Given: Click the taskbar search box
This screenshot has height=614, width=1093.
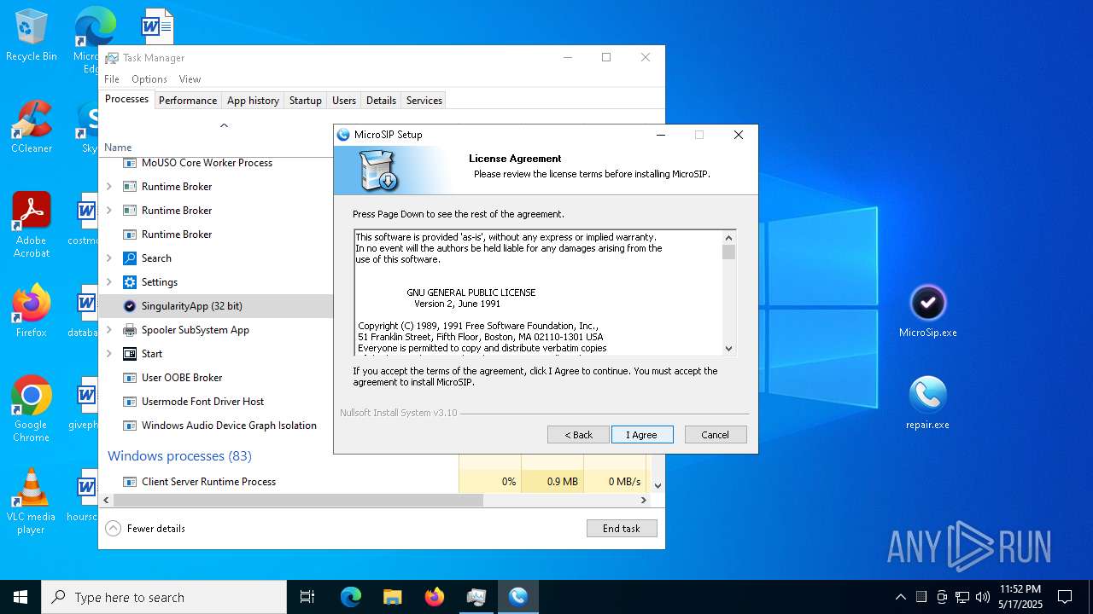Looking at the screenshot, I should tap(164, 597).
